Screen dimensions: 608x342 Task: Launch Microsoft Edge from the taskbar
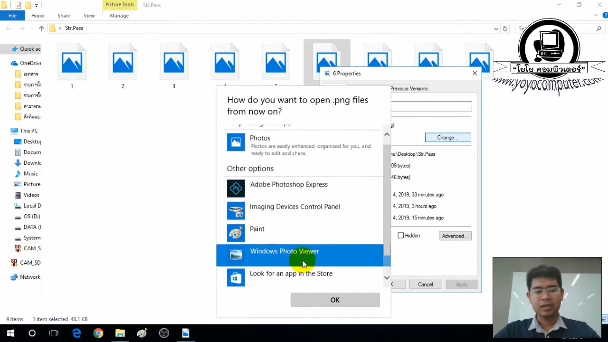point(76,333)
